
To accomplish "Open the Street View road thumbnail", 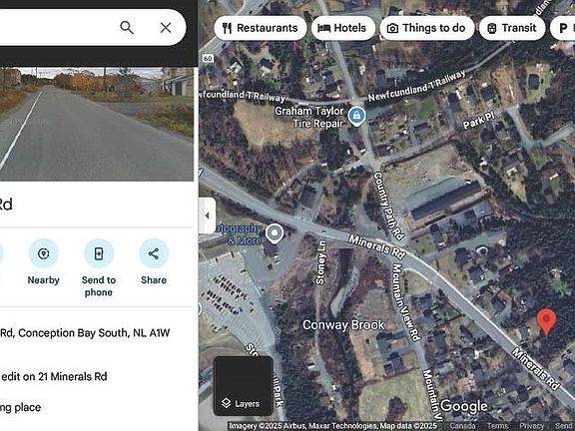I will coord(97,124).
